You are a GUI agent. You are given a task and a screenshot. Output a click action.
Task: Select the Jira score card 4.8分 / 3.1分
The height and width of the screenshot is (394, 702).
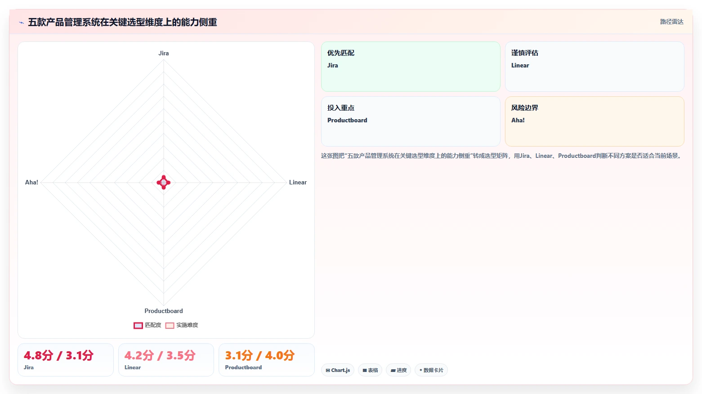[66, 360]
